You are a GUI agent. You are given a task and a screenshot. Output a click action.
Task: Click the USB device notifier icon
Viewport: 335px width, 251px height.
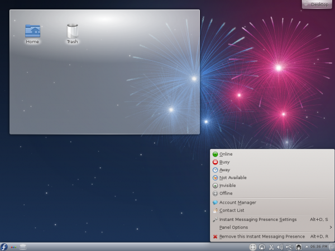point(289,247)
